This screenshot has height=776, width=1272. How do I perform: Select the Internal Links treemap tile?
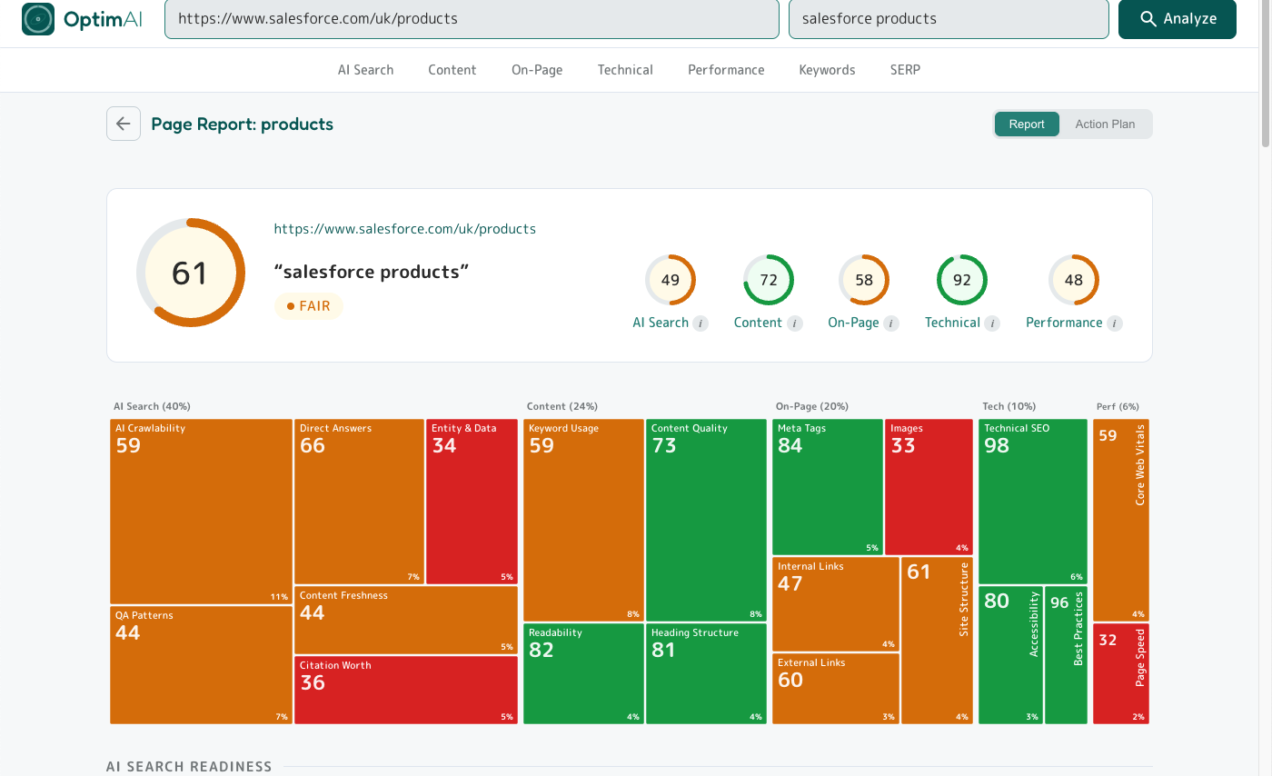click(x=836, y=604)
